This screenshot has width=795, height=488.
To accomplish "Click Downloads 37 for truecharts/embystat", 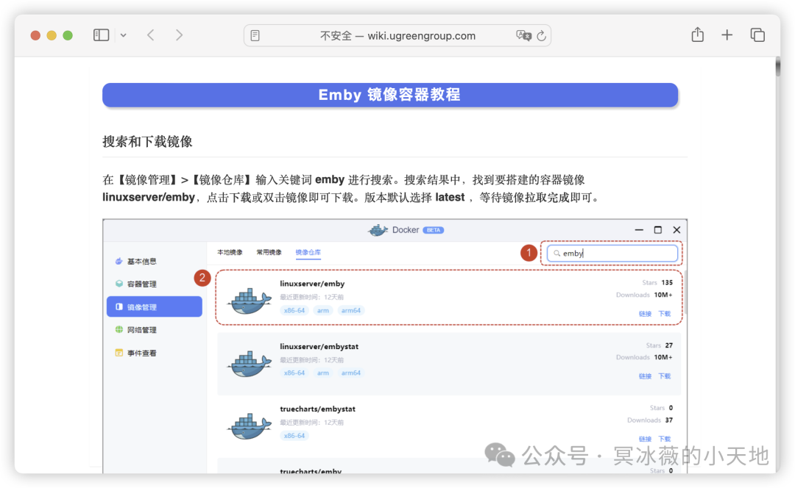I will 650,420.
